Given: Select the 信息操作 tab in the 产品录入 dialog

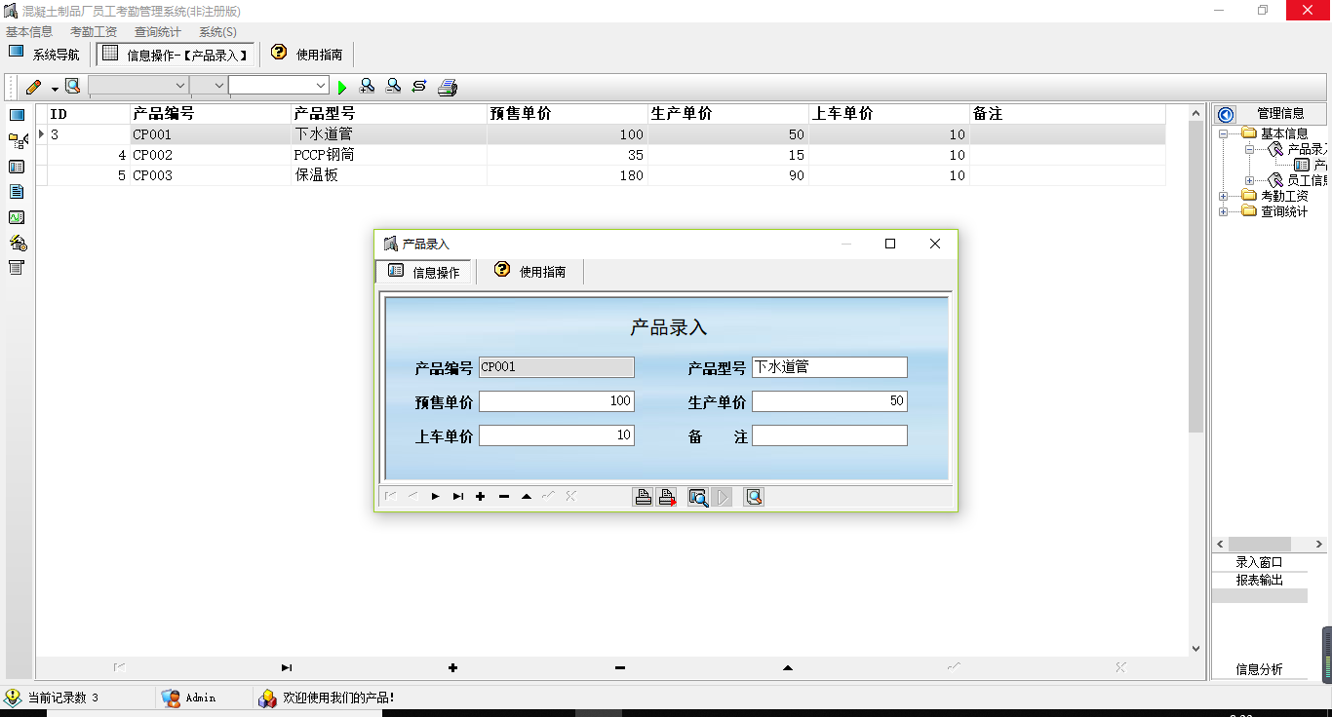Looking at the screenshot, I should (x=423, y=272).
